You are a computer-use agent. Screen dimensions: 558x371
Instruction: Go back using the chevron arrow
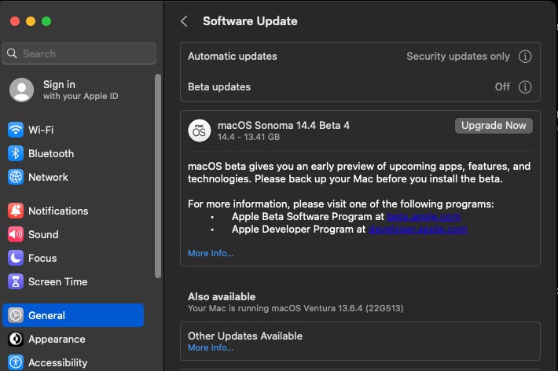tap(184, 21)
